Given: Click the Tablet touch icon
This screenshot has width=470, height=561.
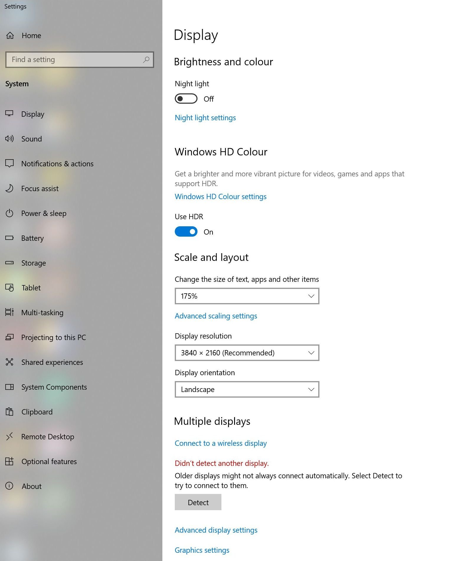Looking at the screenshot, I should (9, 287).
